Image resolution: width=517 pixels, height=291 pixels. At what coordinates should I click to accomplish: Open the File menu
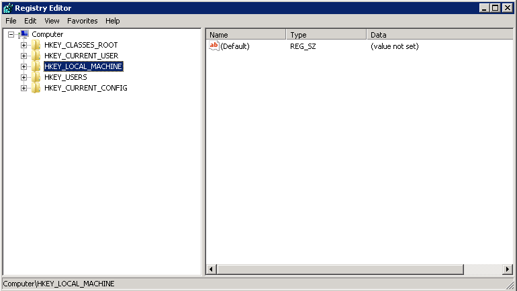point(11,21)
